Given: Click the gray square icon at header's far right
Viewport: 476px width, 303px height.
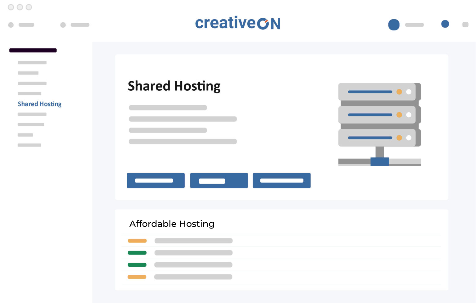Looking at the screenshot, I should (x=465, y=25).
